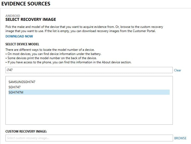Image resolution: width=191 pixels, height=144 pixels.
Task: Focus the custom recovery image path field
Action: 89,138
